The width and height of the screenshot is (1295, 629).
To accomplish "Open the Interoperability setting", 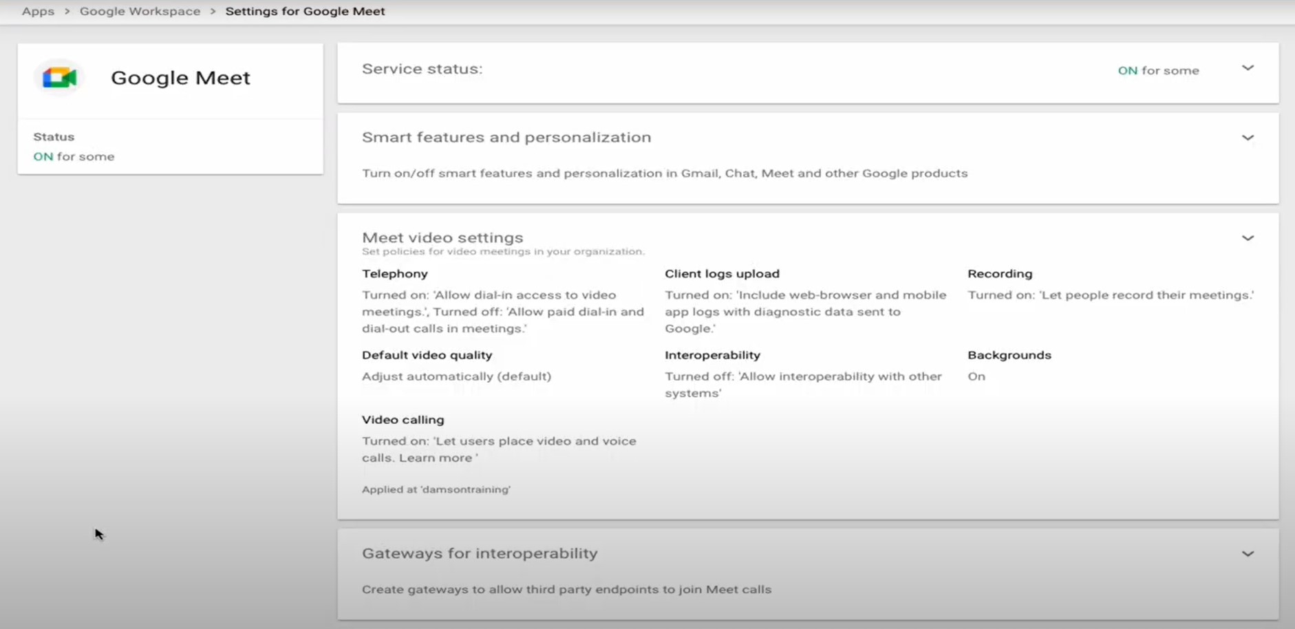I will point(712,354).
